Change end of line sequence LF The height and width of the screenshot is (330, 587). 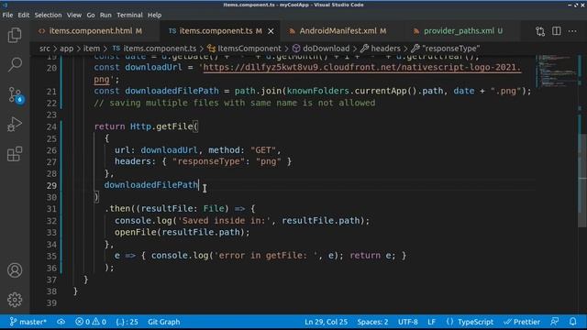pyautogui.click(x=431, y=322)
